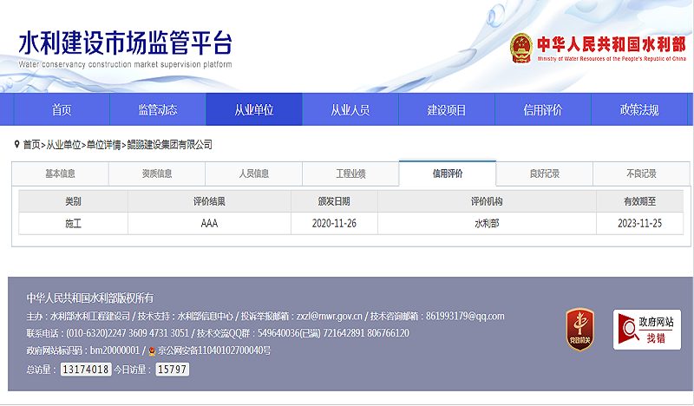Screen dimensions: 694x406
Task: Click the 有效期至 column header
Action: [x=639, y=201]
